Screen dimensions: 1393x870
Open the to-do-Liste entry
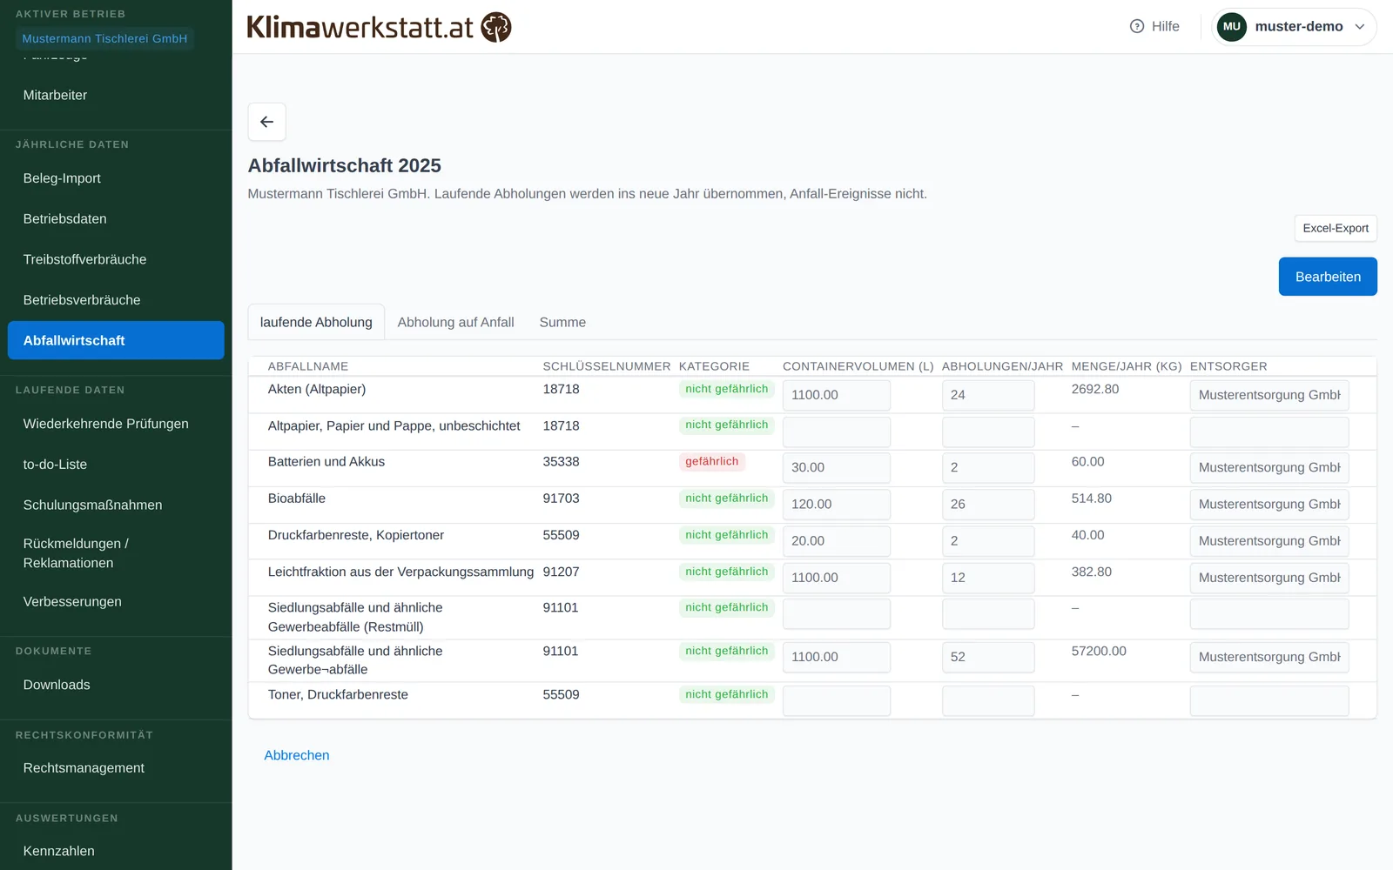pos(55,465)
